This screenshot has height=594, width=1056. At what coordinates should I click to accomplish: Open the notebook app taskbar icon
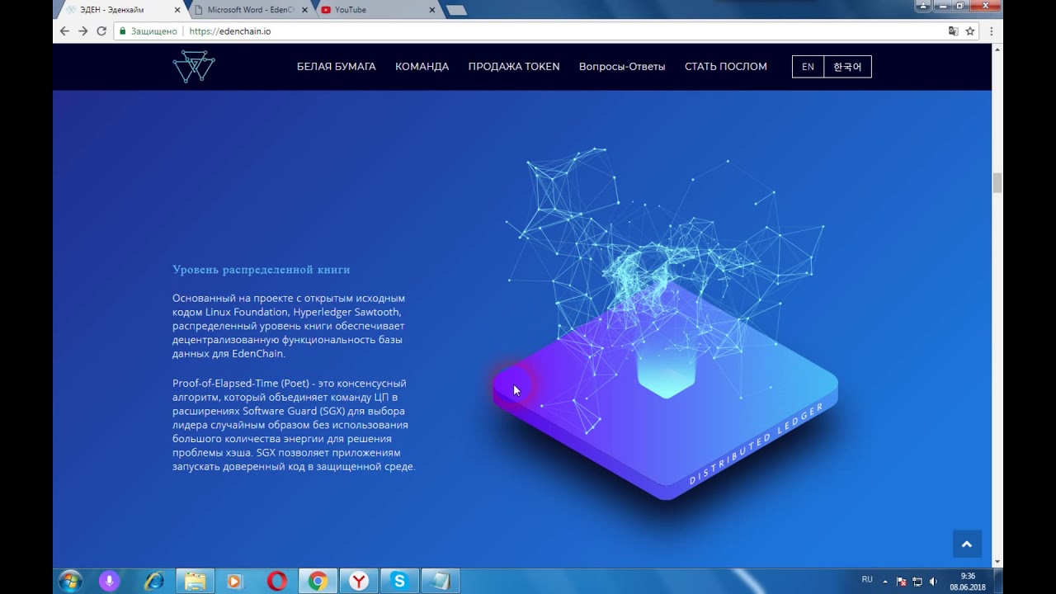pyautogui.click(x=441, y=581)
